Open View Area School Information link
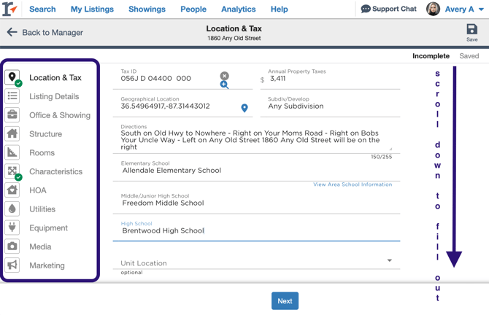Screen dimensions: 489x315 (353, 184)
